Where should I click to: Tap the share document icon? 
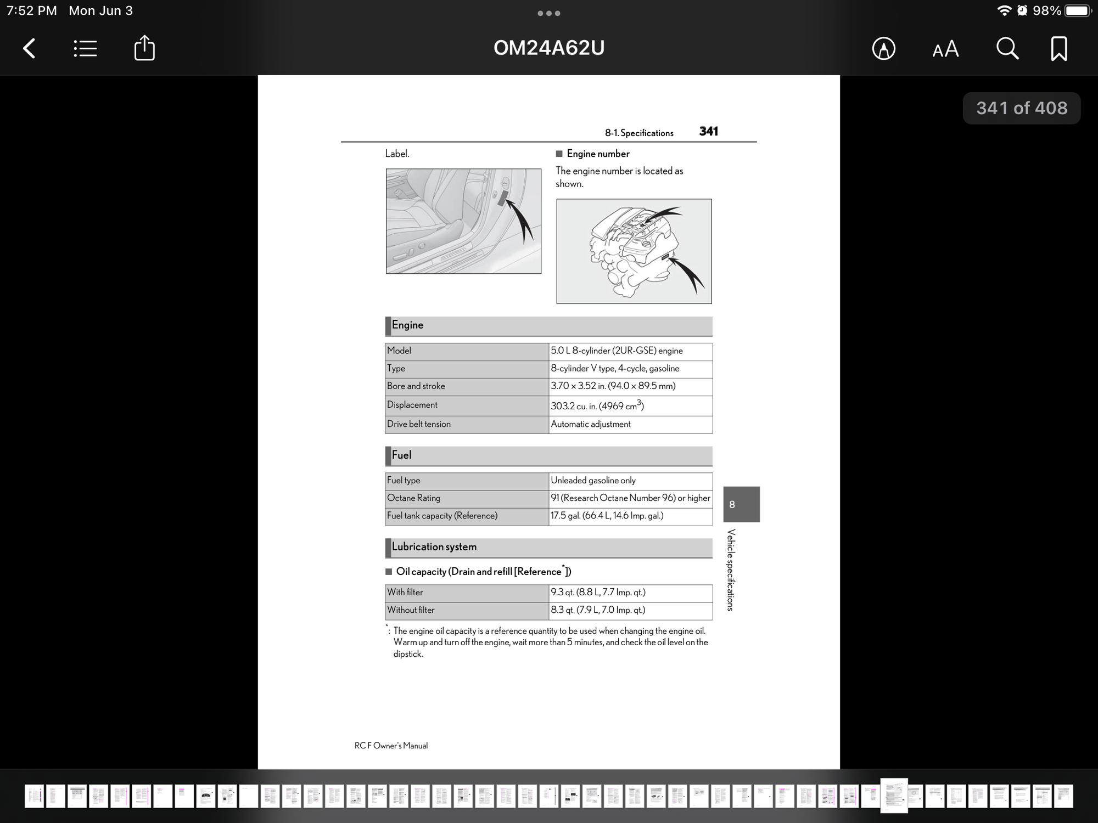144,48
